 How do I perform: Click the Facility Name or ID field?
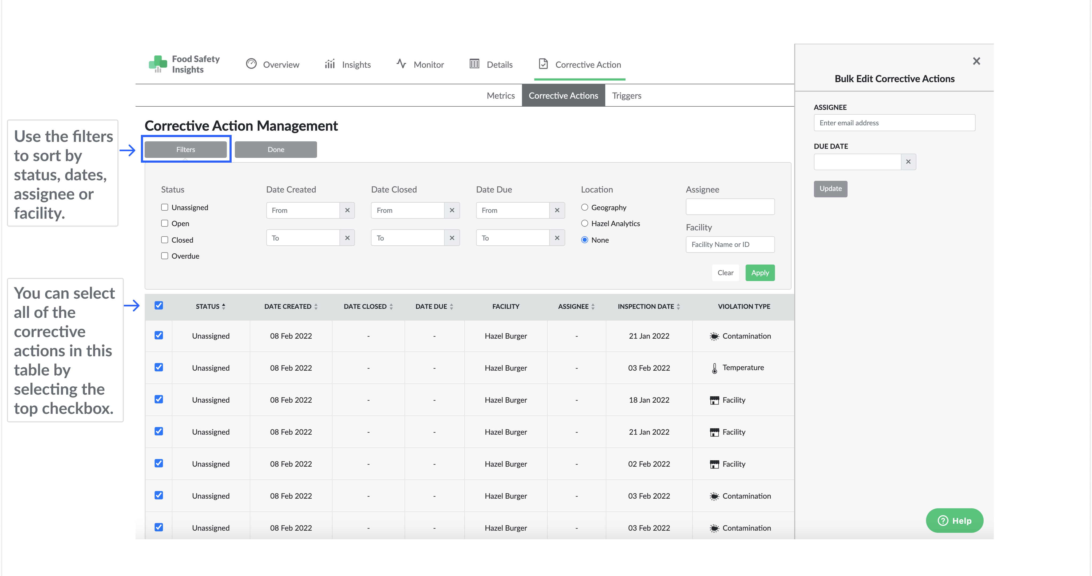(730, 244)
